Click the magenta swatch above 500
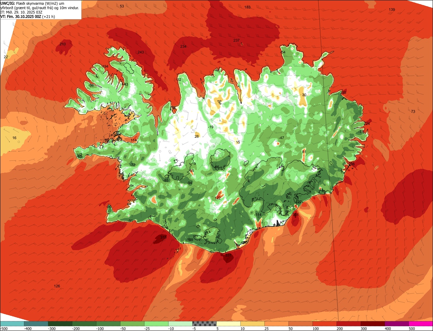The image size is (433, 331). [421, 324]
